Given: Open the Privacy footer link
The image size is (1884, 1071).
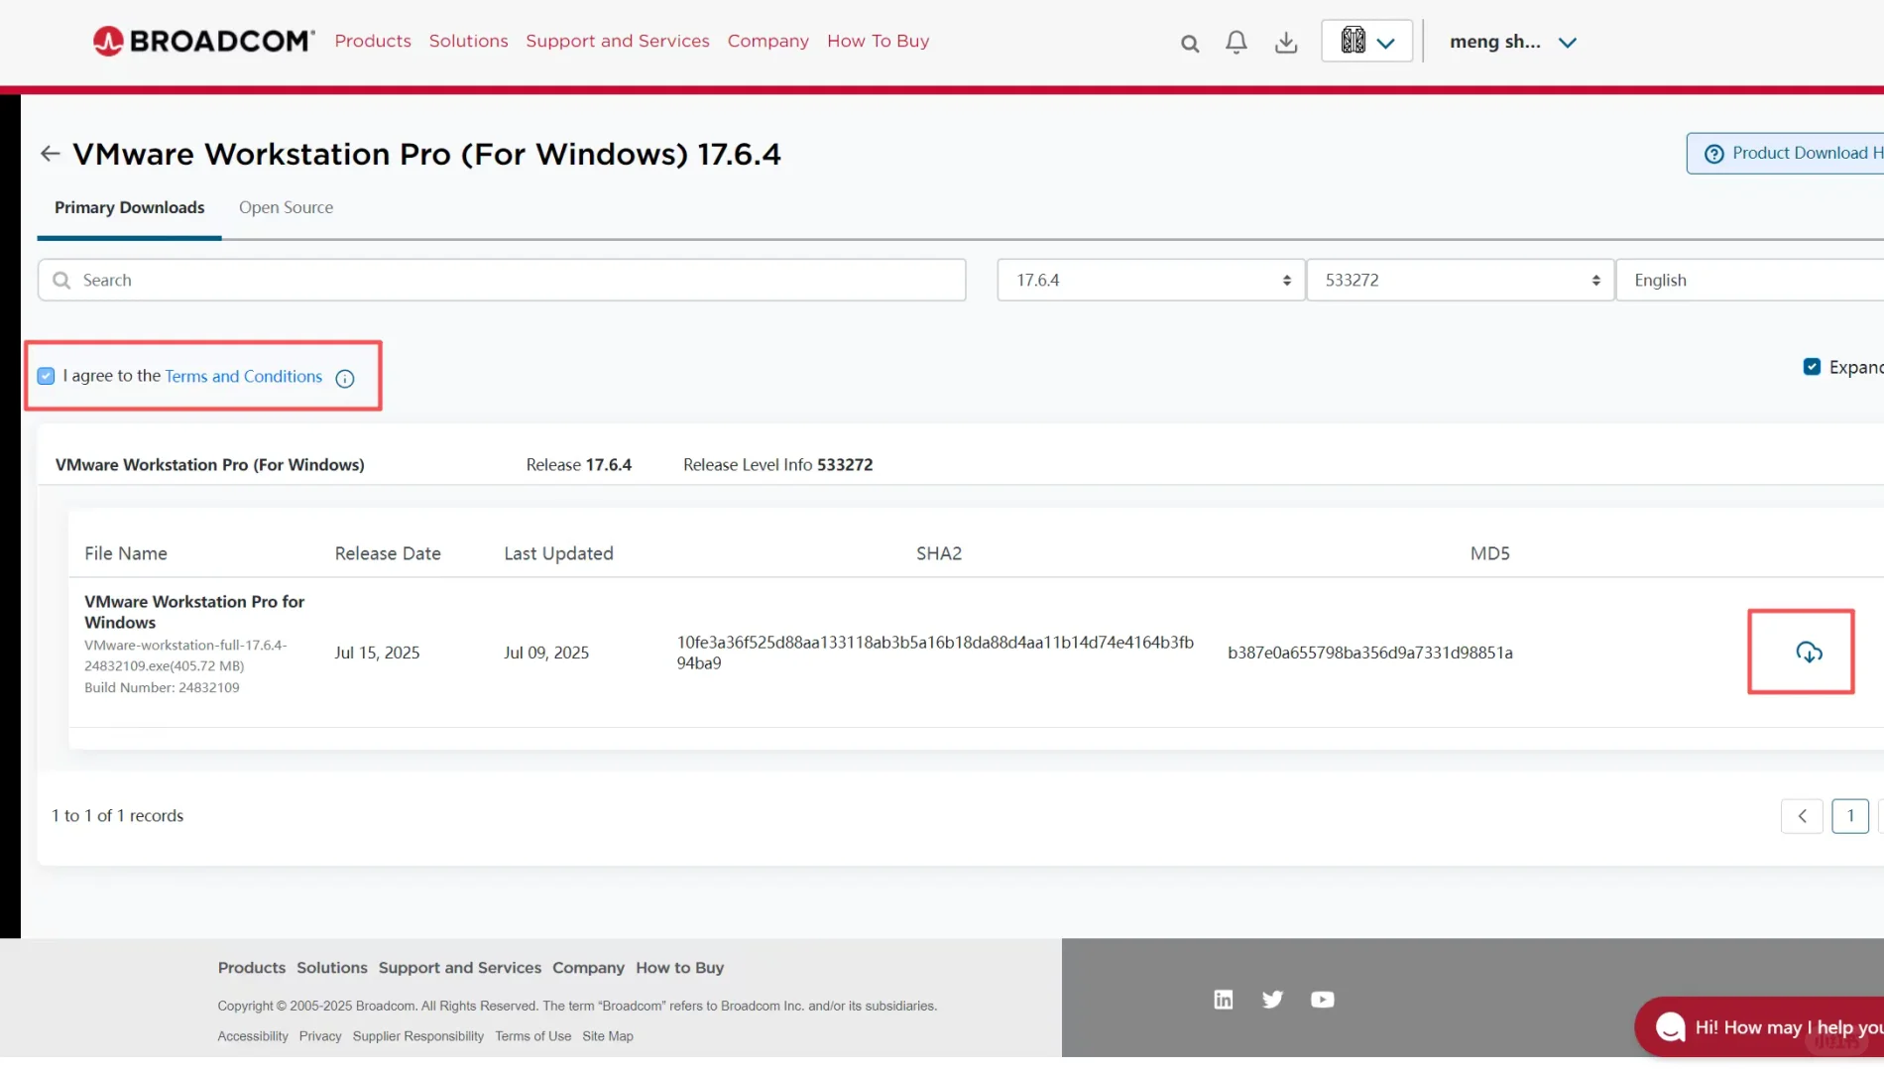Looking at the screenshot, I should pos(320,1036).
